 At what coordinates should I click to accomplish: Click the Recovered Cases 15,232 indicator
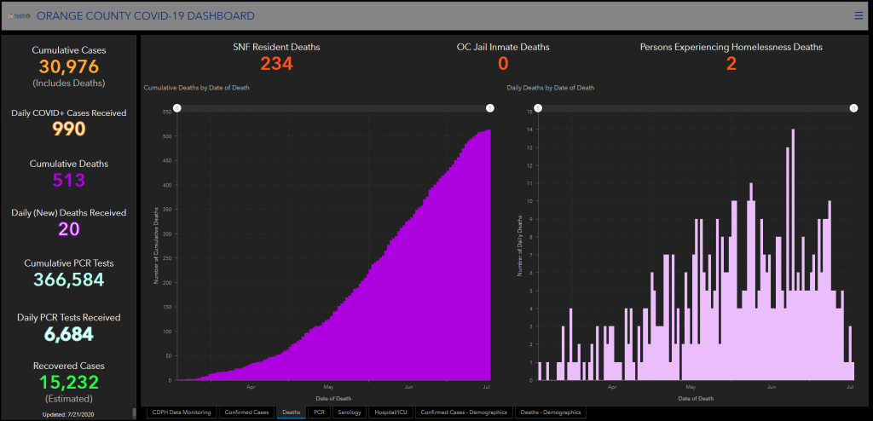68,383
